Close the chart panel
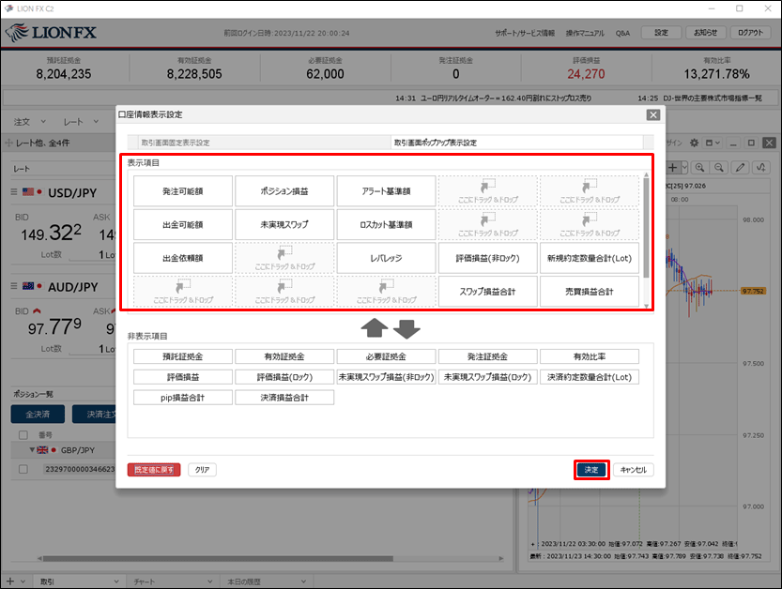Viewport: 782px width, 589px height. click(770, 143)
